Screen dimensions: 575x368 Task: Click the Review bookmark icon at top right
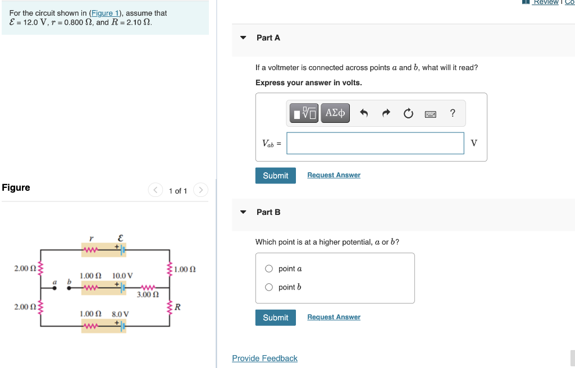(x=526, y=2)
